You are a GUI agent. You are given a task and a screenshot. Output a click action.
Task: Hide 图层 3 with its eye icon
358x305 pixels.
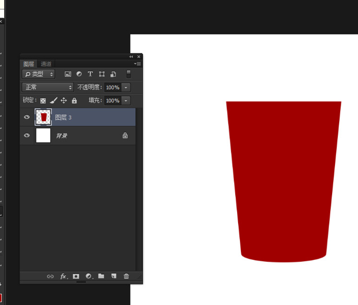click(x=27, y=117)
